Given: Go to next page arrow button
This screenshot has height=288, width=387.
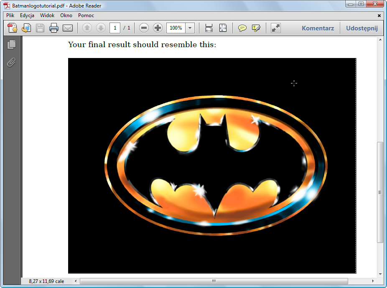Looking at the screenshot, I should click(x=101, y=28).
